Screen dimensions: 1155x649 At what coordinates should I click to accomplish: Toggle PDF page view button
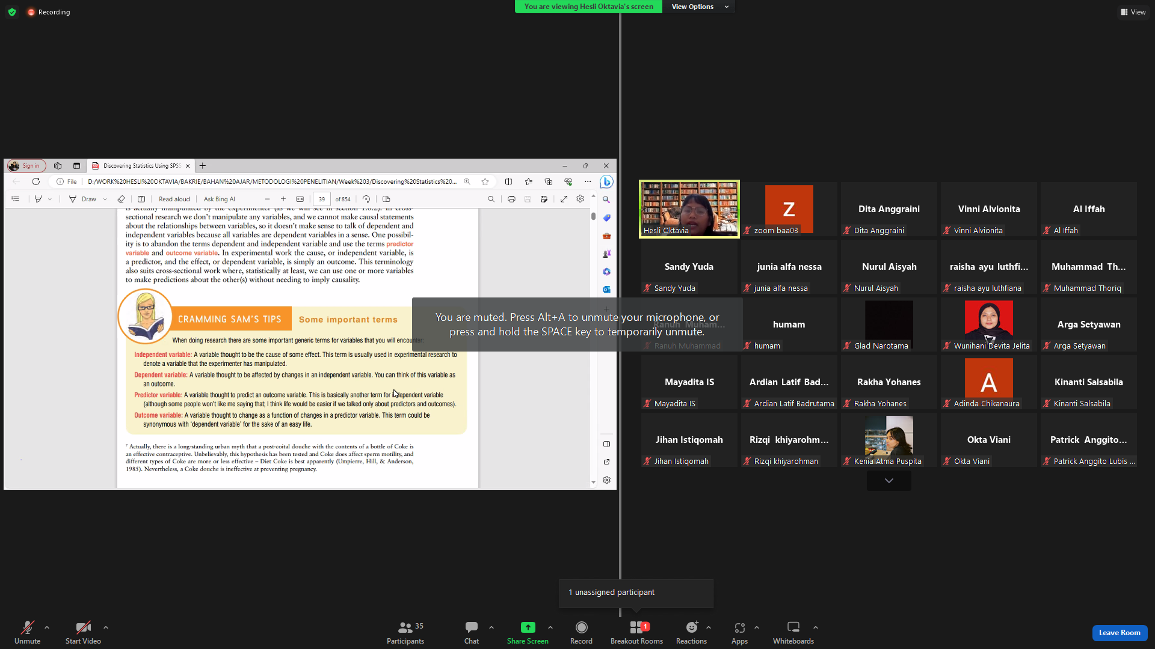pos(386,199)
